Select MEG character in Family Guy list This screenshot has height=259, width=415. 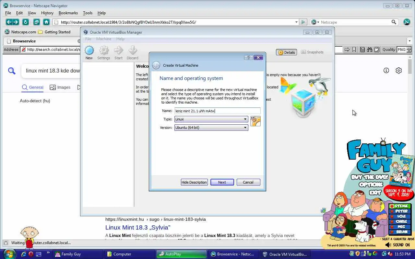pos(400,227)
